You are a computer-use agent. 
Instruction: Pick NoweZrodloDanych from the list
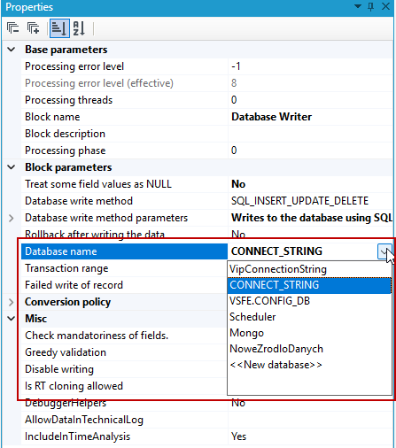pos(309,349)
